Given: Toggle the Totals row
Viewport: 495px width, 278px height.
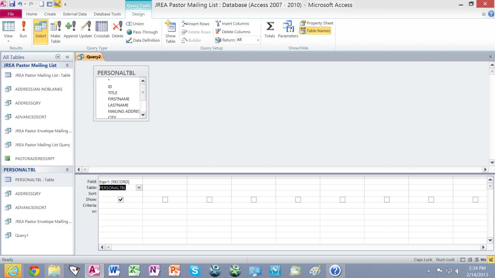Looking at the screenshot, I should tap(270, 30).
